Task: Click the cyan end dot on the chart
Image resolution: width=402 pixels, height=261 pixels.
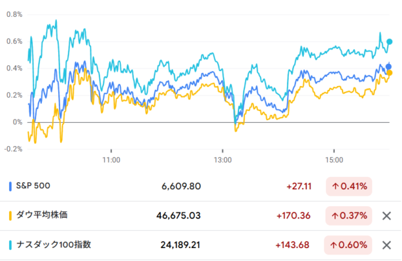Action: (x=390, y=42)
